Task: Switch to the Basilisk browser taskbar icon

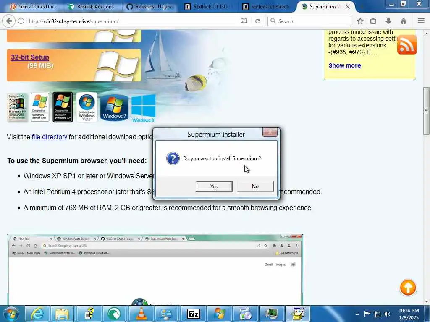Action: [x=115, y=314]
